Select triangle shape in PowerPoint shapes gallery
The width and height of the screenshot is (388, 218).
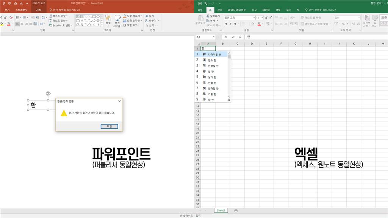82,21
